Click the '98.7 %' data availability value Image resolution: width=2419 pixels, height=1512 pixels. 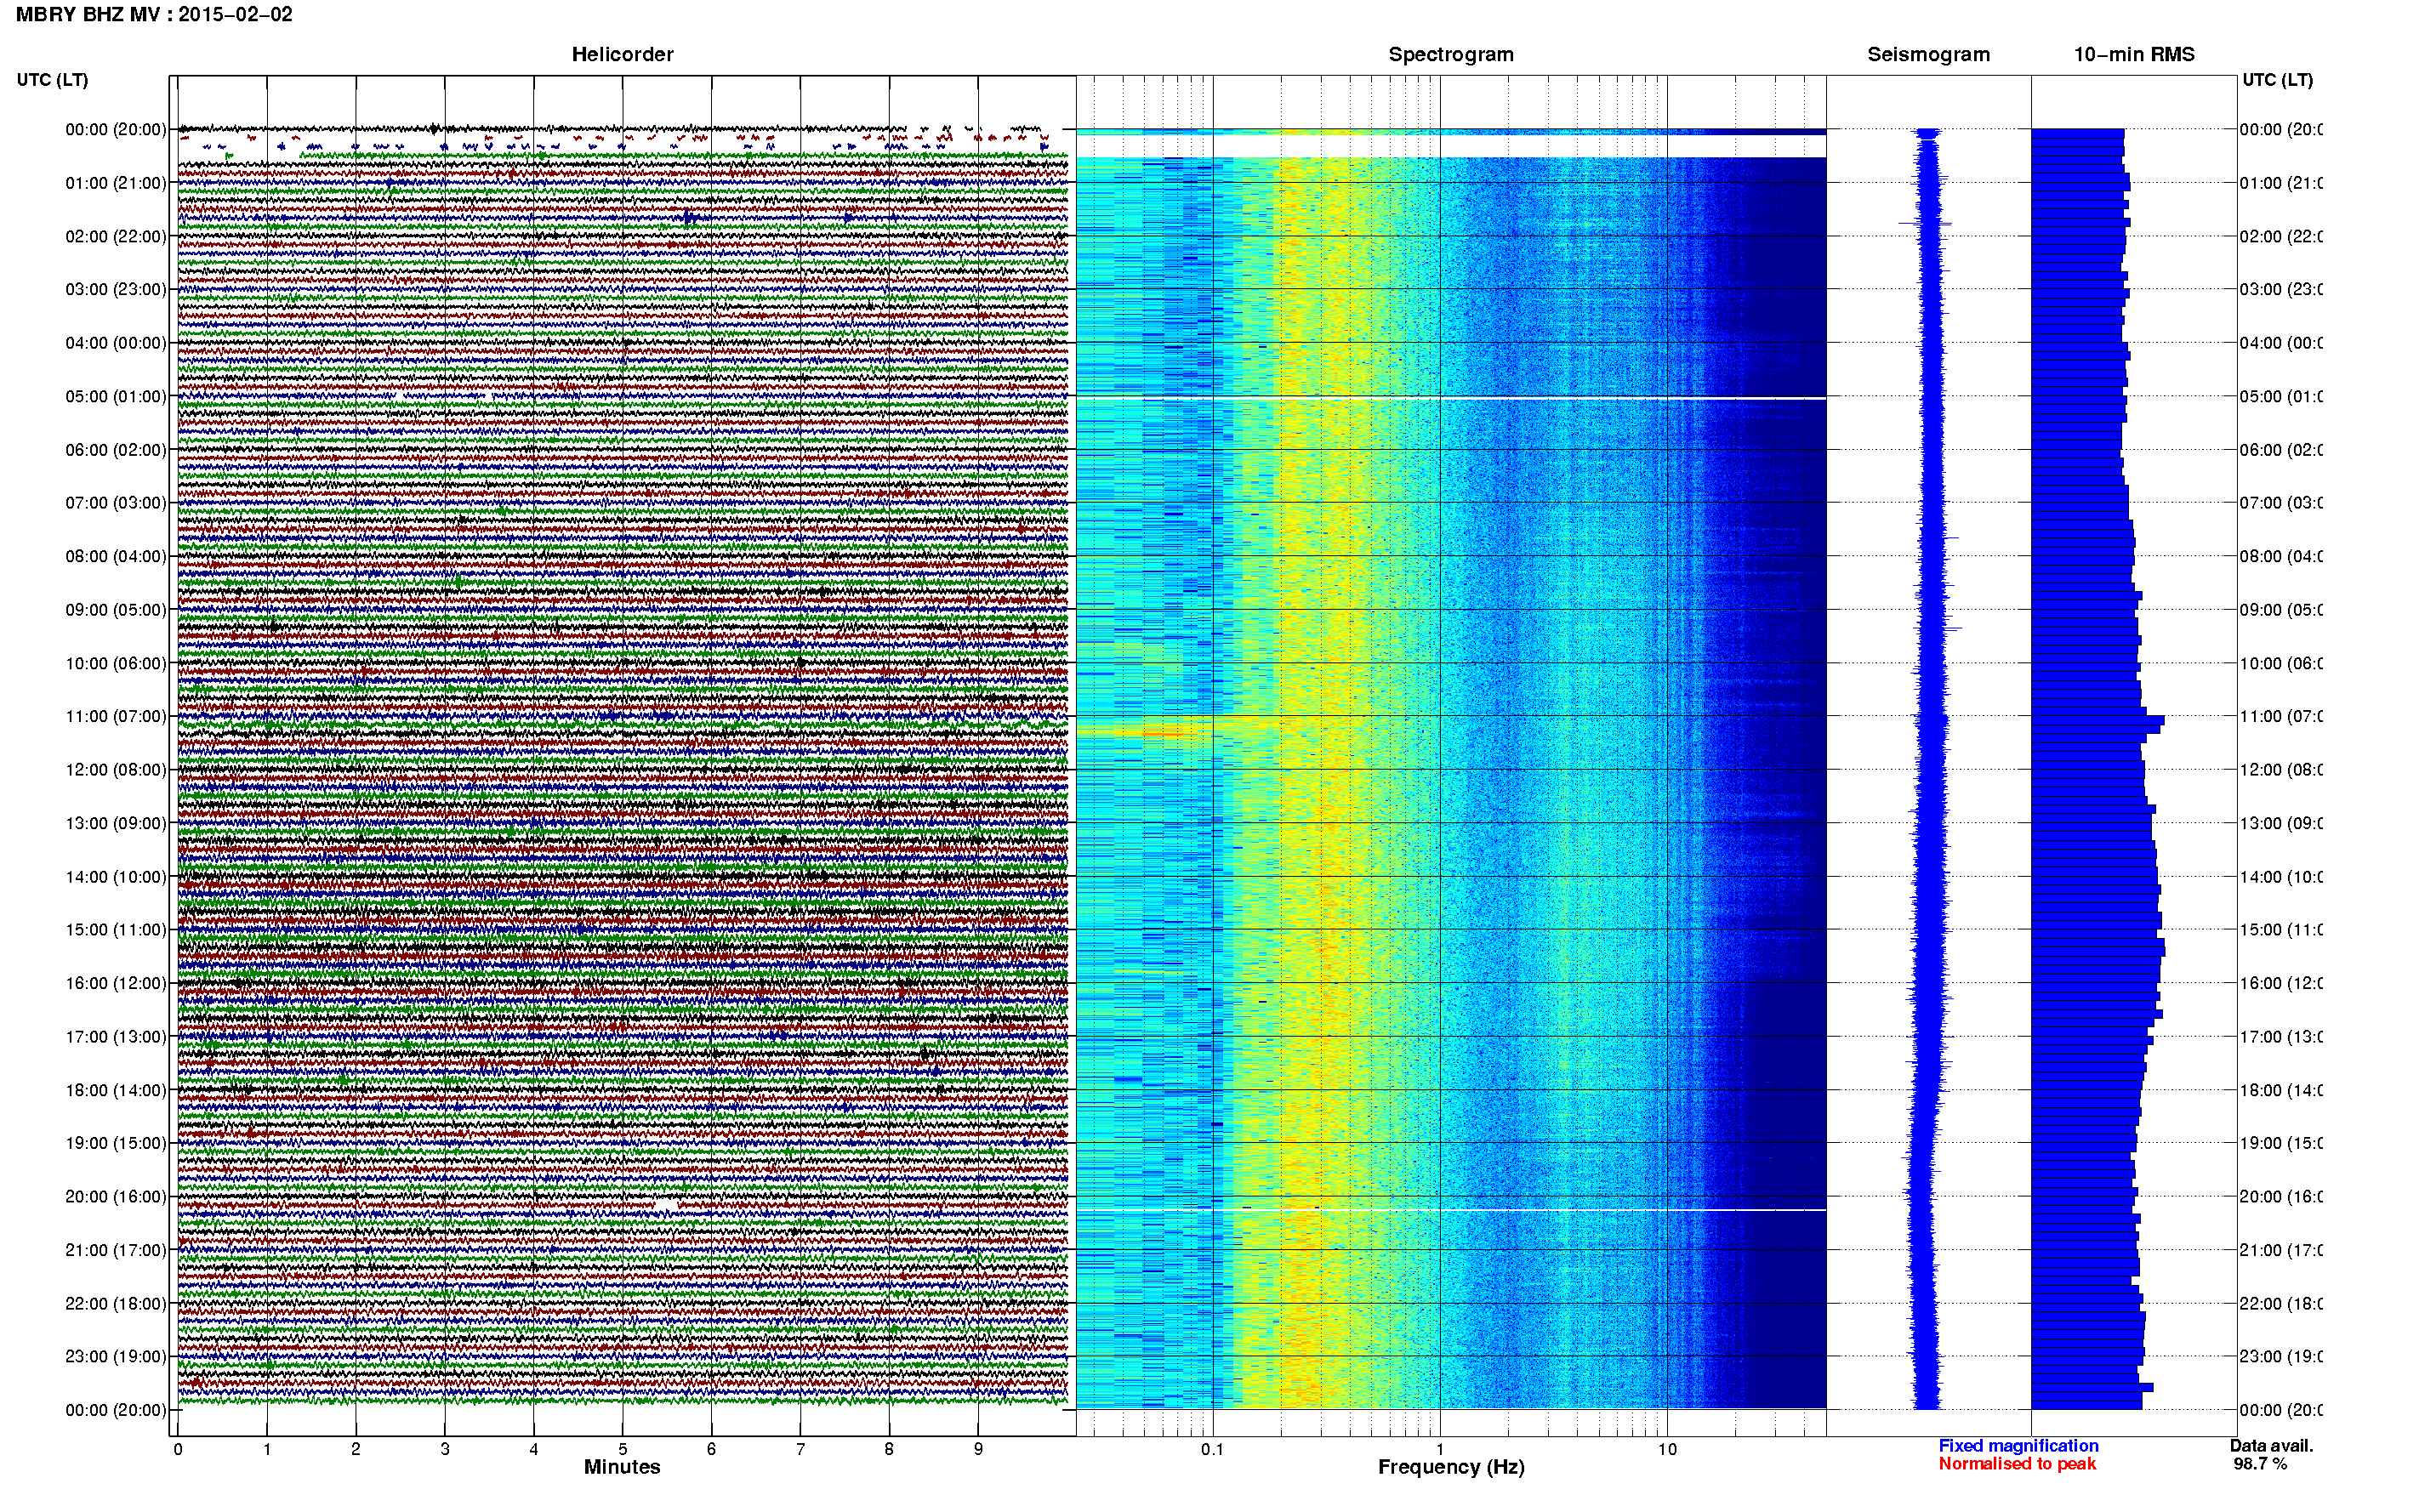click(x=2259, y=1463)
